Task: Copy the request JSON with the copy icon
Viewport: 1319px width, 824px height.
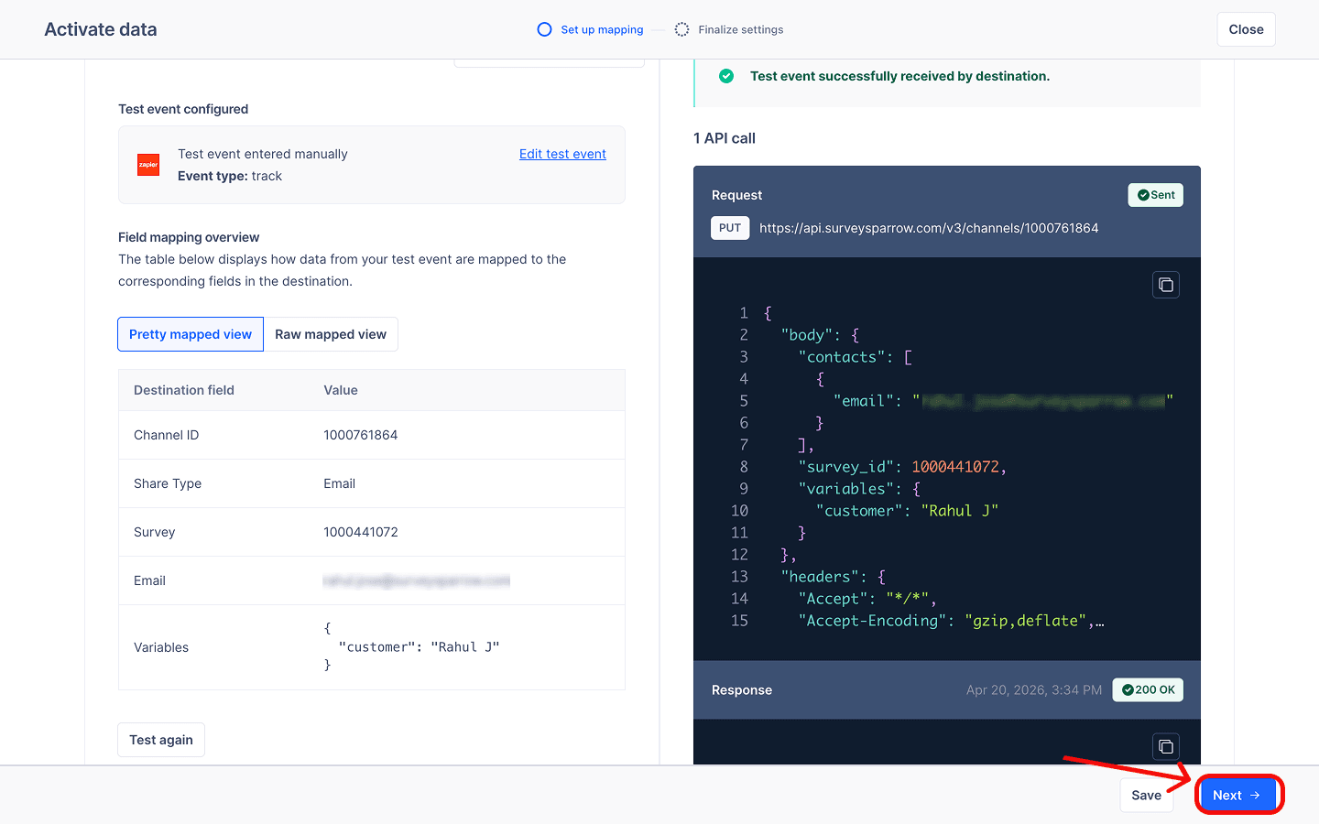Action: point(1165,285)
